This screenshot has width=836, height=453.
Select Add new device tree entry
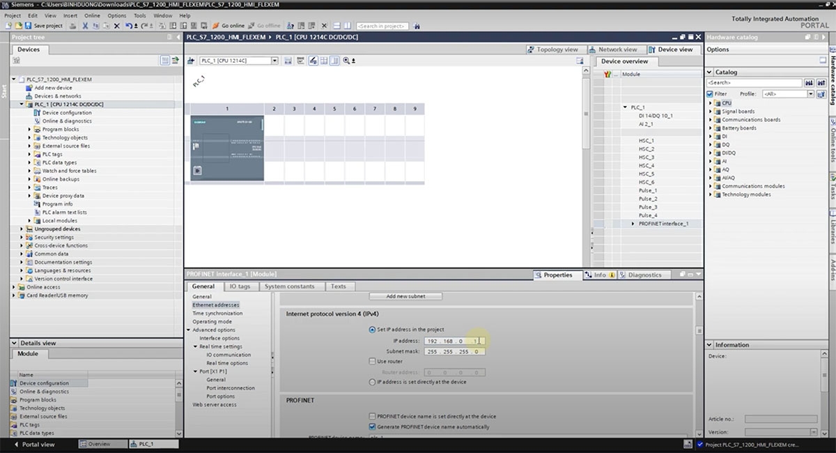[x=53, y=88]
